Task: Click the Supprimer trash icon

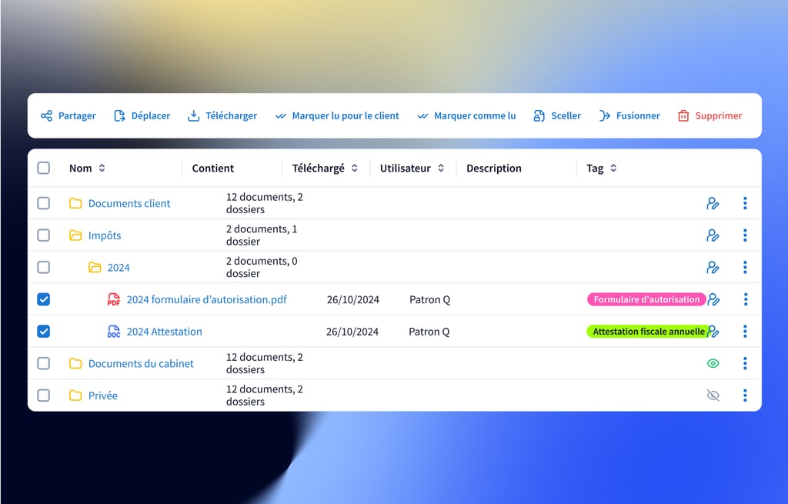Action: pos(683,116)
